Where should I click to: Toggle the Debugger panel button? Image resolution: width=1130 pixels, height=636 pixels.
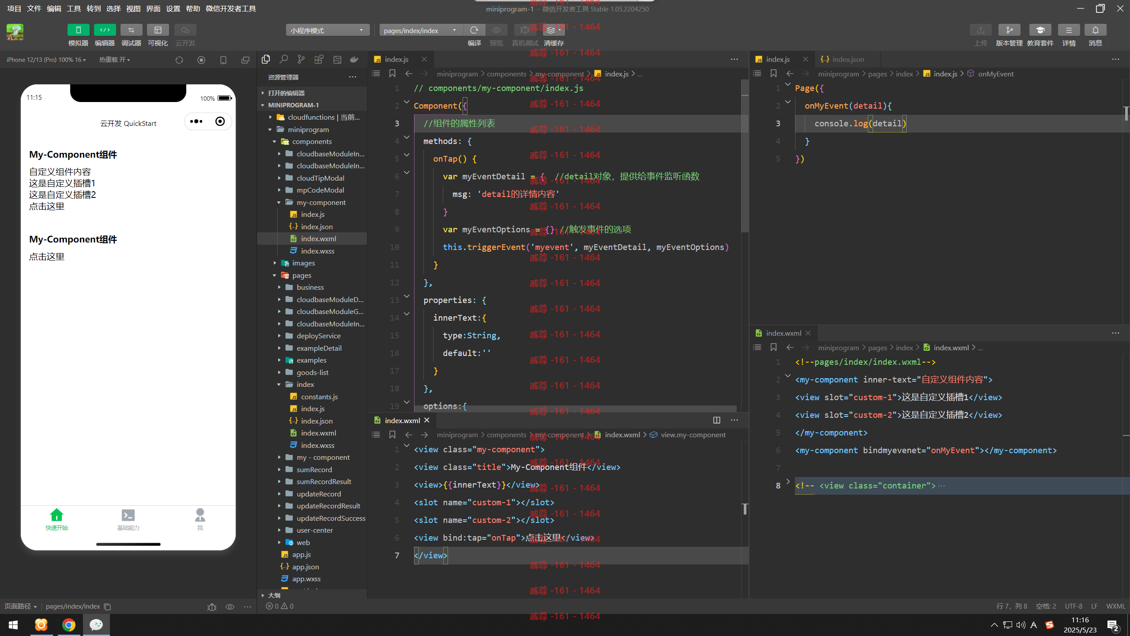click(131, 30)
